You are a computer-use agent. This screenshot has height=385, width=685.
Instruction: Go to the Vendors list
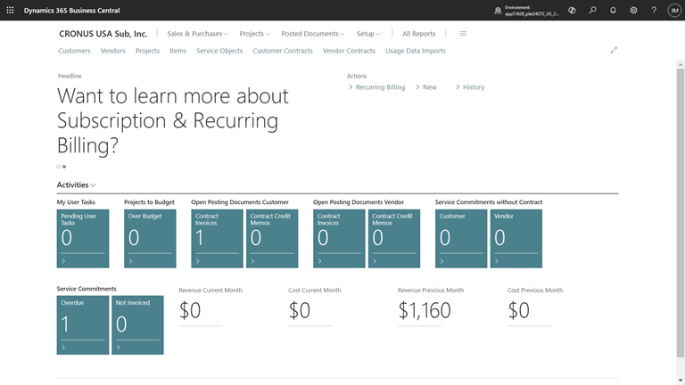(x=112, y=51)
